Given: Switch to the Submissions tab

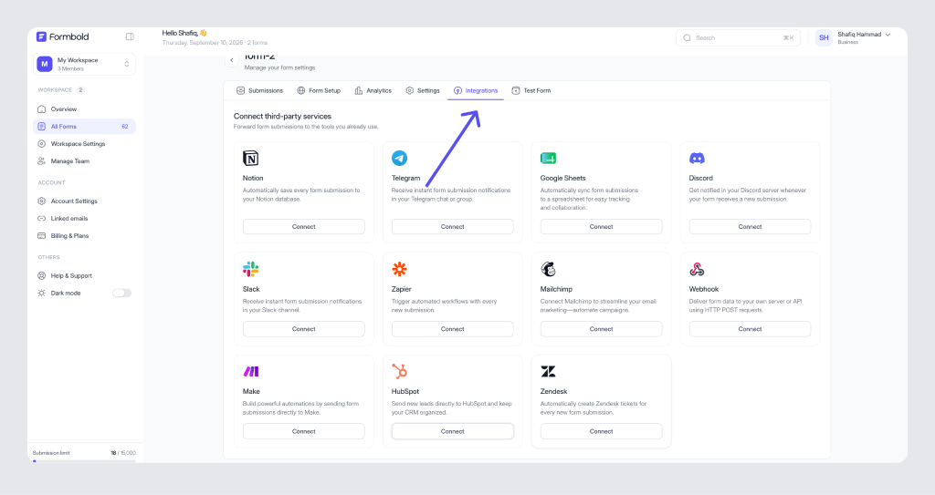Looking at the screenshot, I should [x=259, y=90].
